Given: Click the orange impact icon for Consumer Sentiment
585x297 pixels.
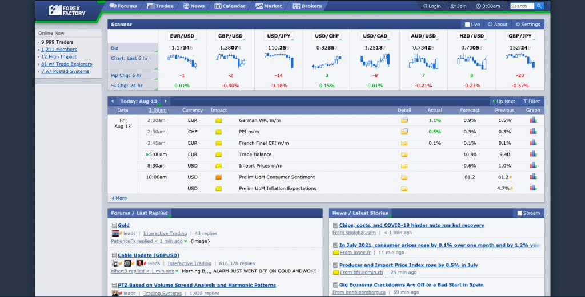Looking at the screenshot, I should [x=219, y=177].
